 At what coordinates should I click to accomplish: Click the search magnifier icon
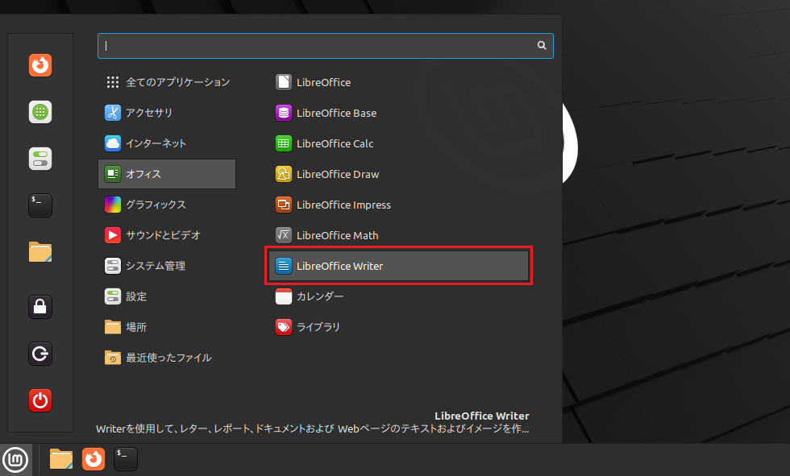(542, 45)
